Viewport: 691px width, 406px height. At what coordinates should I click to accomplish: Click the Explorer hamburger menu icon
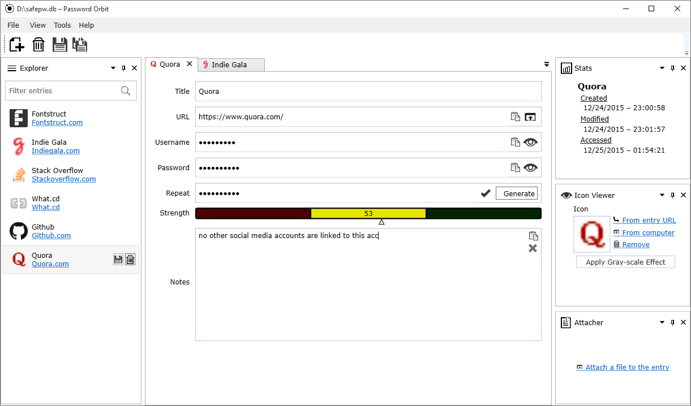11,68
